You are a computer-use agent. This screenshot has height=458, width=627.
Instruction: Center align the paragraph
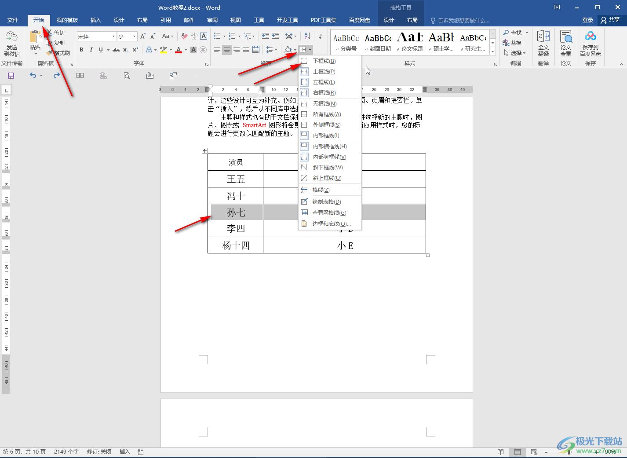pos(227,50)
